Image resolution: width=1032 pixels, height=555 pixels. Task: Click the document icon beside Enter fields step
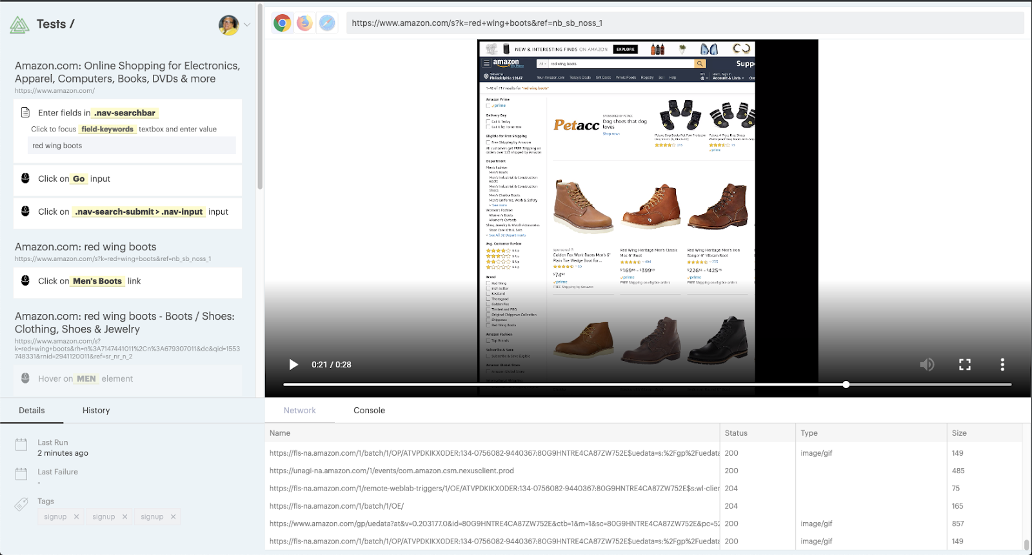[25, 113]
